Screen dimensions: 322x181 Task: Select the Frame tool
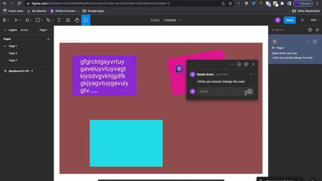[x=27, y=20]
